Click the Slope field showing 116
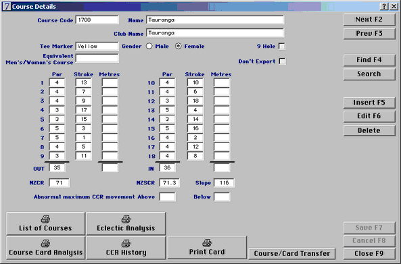 click(x=224, y=183)
